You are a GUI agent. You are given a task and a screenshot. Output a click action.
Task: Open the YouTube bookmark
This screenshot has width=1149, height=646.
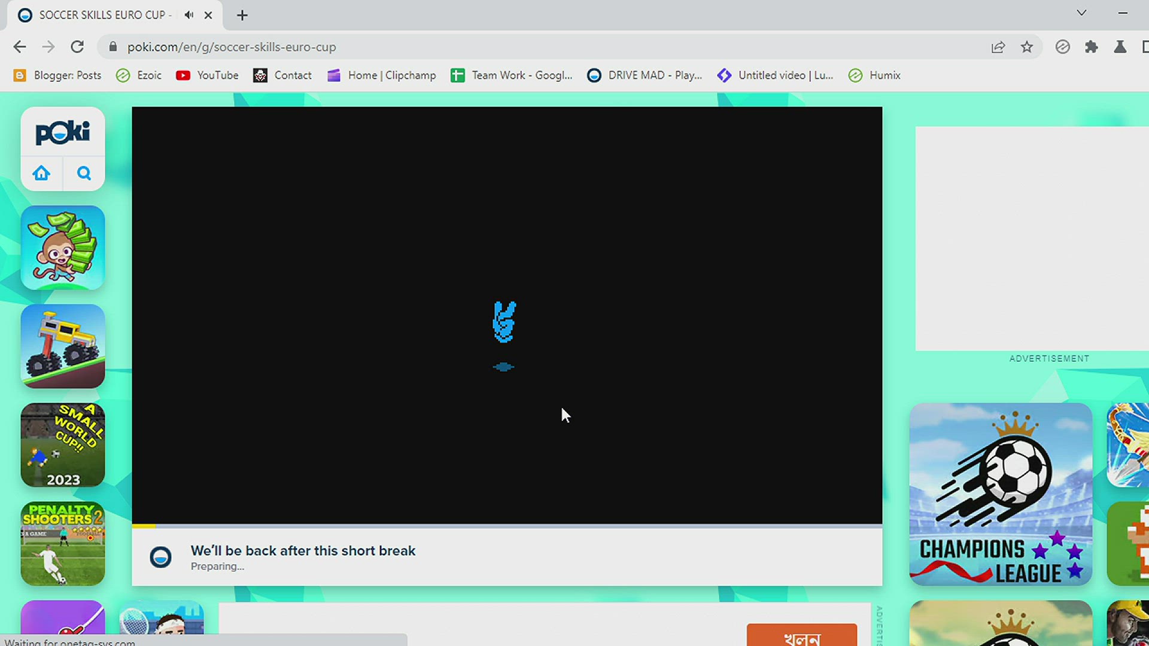[207, 75]
